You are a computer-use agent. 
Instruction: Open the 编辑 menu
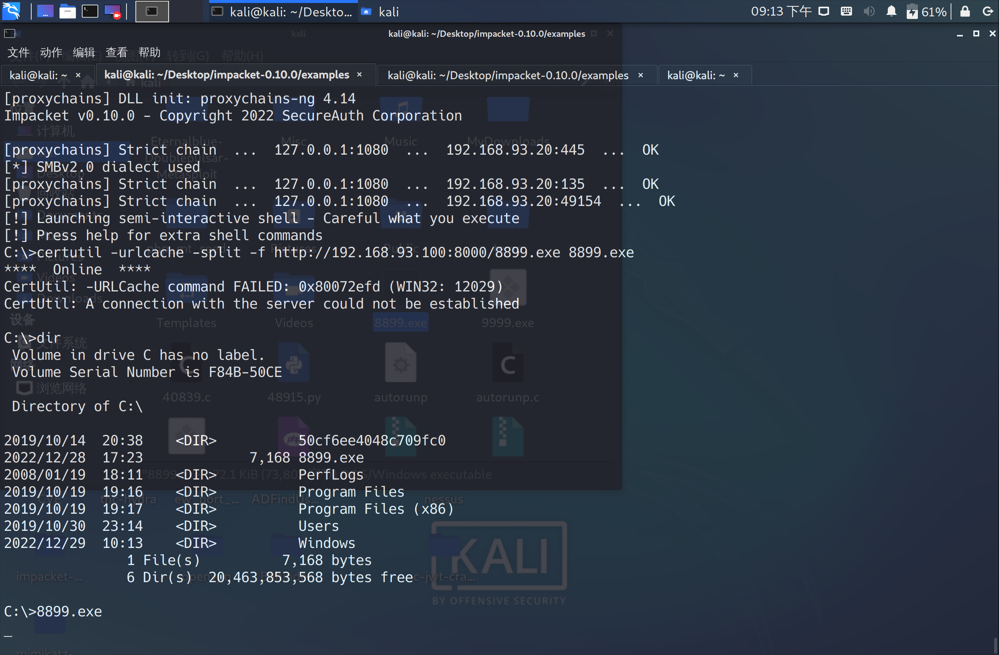[x=84, y=52]
